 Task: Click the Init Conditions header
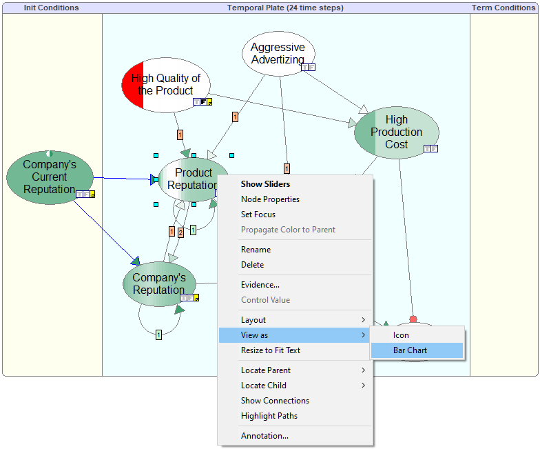tap(51, 8)
